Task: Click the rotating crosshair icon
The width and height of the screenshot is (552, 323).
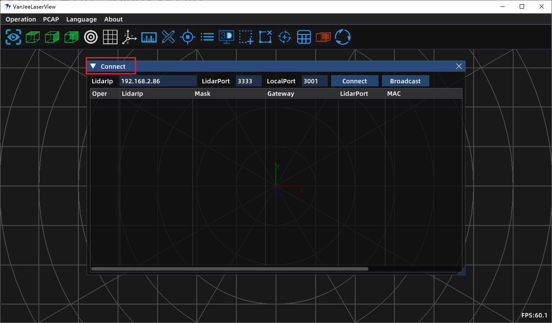Action: [x=285, y=37]
